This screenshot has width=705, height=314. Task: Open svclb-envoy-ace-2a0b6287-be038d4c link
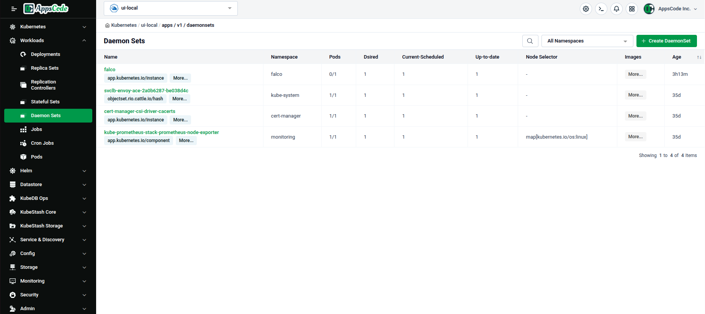click(x=146, y=91)
